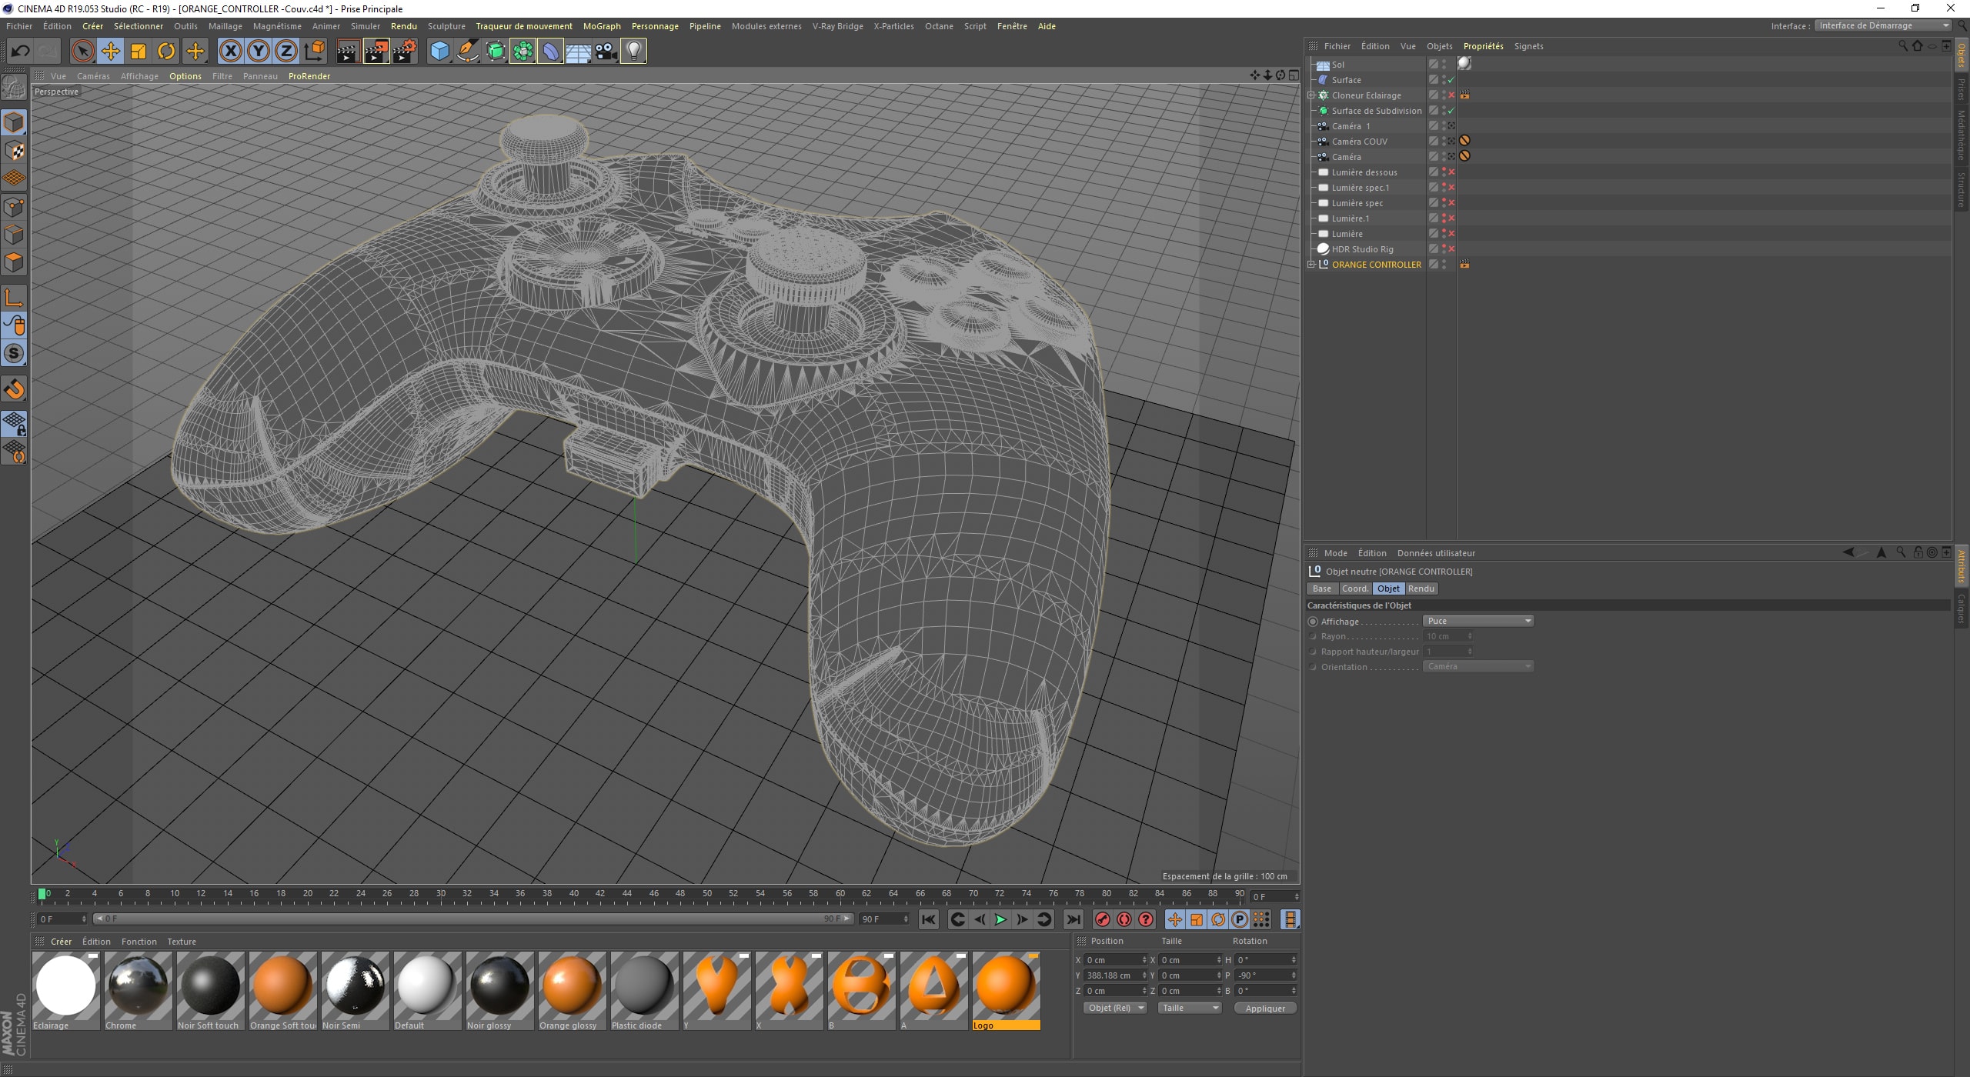Toggle the Y axis lock
The width and height of the screenshot is (1970, 1077).
[x=259, y=52]
